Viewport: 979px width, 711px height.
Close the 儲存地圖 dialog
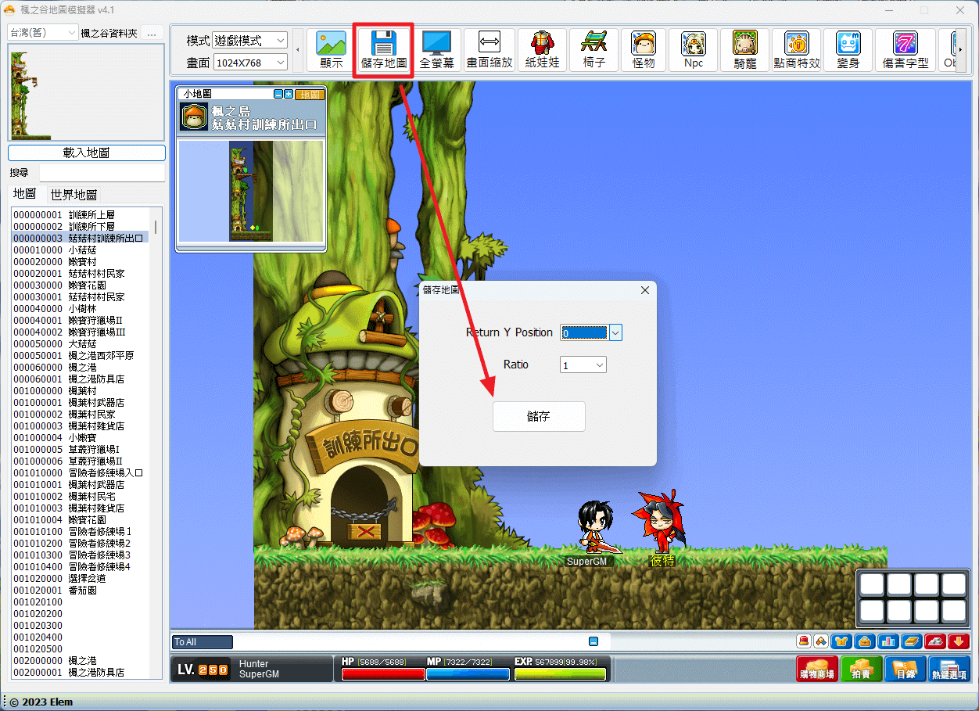click(645, 290)
